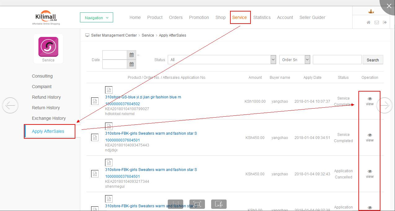Open the Statistics menu
Image resolution: width=395 pixels, height=211 pixels.
[262, 17]
